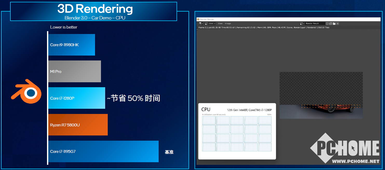Click the unlink X icon beside Render Result
Image resolution: width=385 pixels, height=170 pixels.
tap(337, 23)
